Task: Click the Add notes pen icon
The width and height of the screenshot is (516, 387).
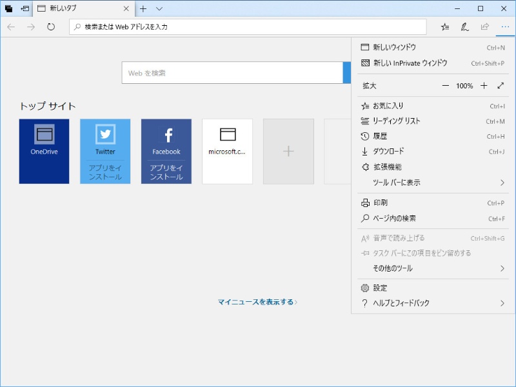Action: point(464,26)
